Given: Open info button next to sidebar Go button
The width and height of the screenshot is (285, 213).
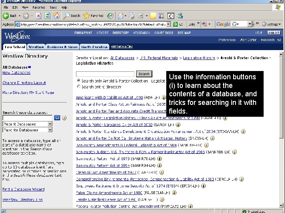Looking at the screenshot, I should point(64,118).
